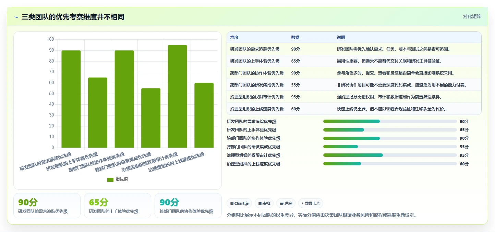Viewport: 495px width, 232px height.
Task: Click the progress list label 跨部门团队的研发集成优先级
Action: tap(253, 147)
